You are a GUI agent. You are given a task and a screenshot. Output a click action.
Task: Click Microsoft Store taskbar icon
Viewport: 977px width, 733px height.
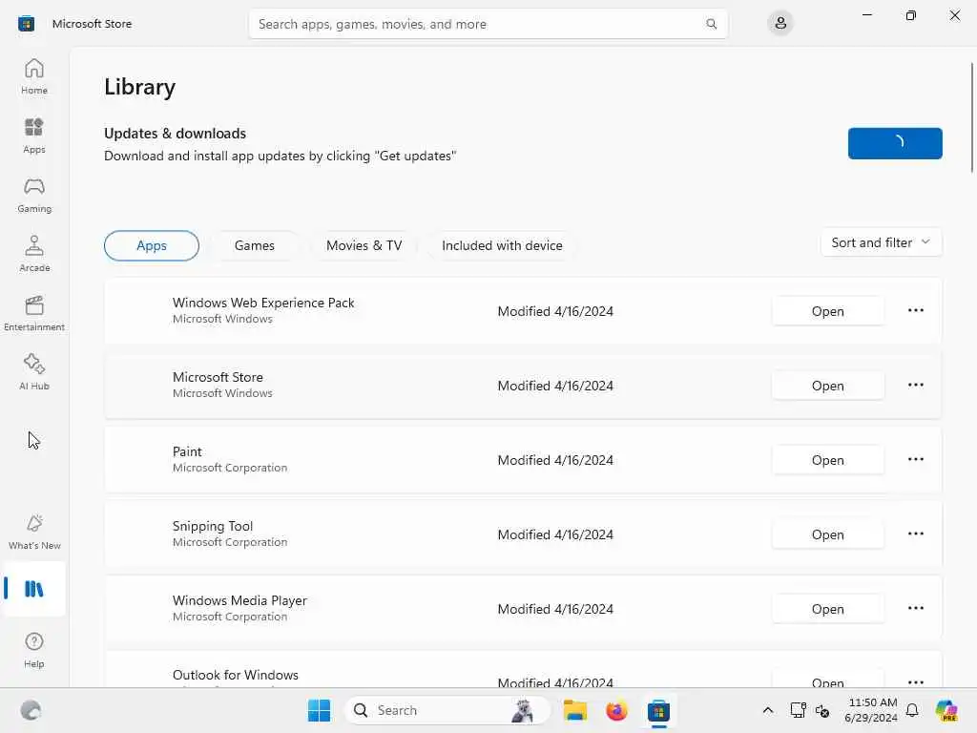point(658,710)
